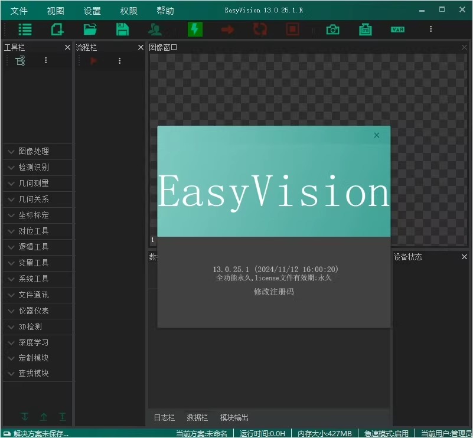The image size is (473, 438).
Task: Open the main toolbar overflow menu
Action: click(x=430, y=29)
